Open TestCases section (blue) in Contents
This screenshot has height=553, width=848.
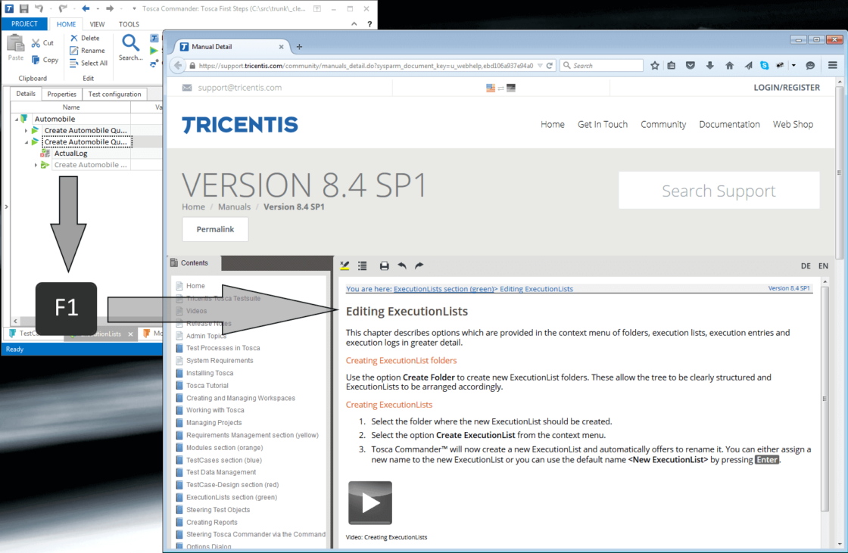click(224, 460)
